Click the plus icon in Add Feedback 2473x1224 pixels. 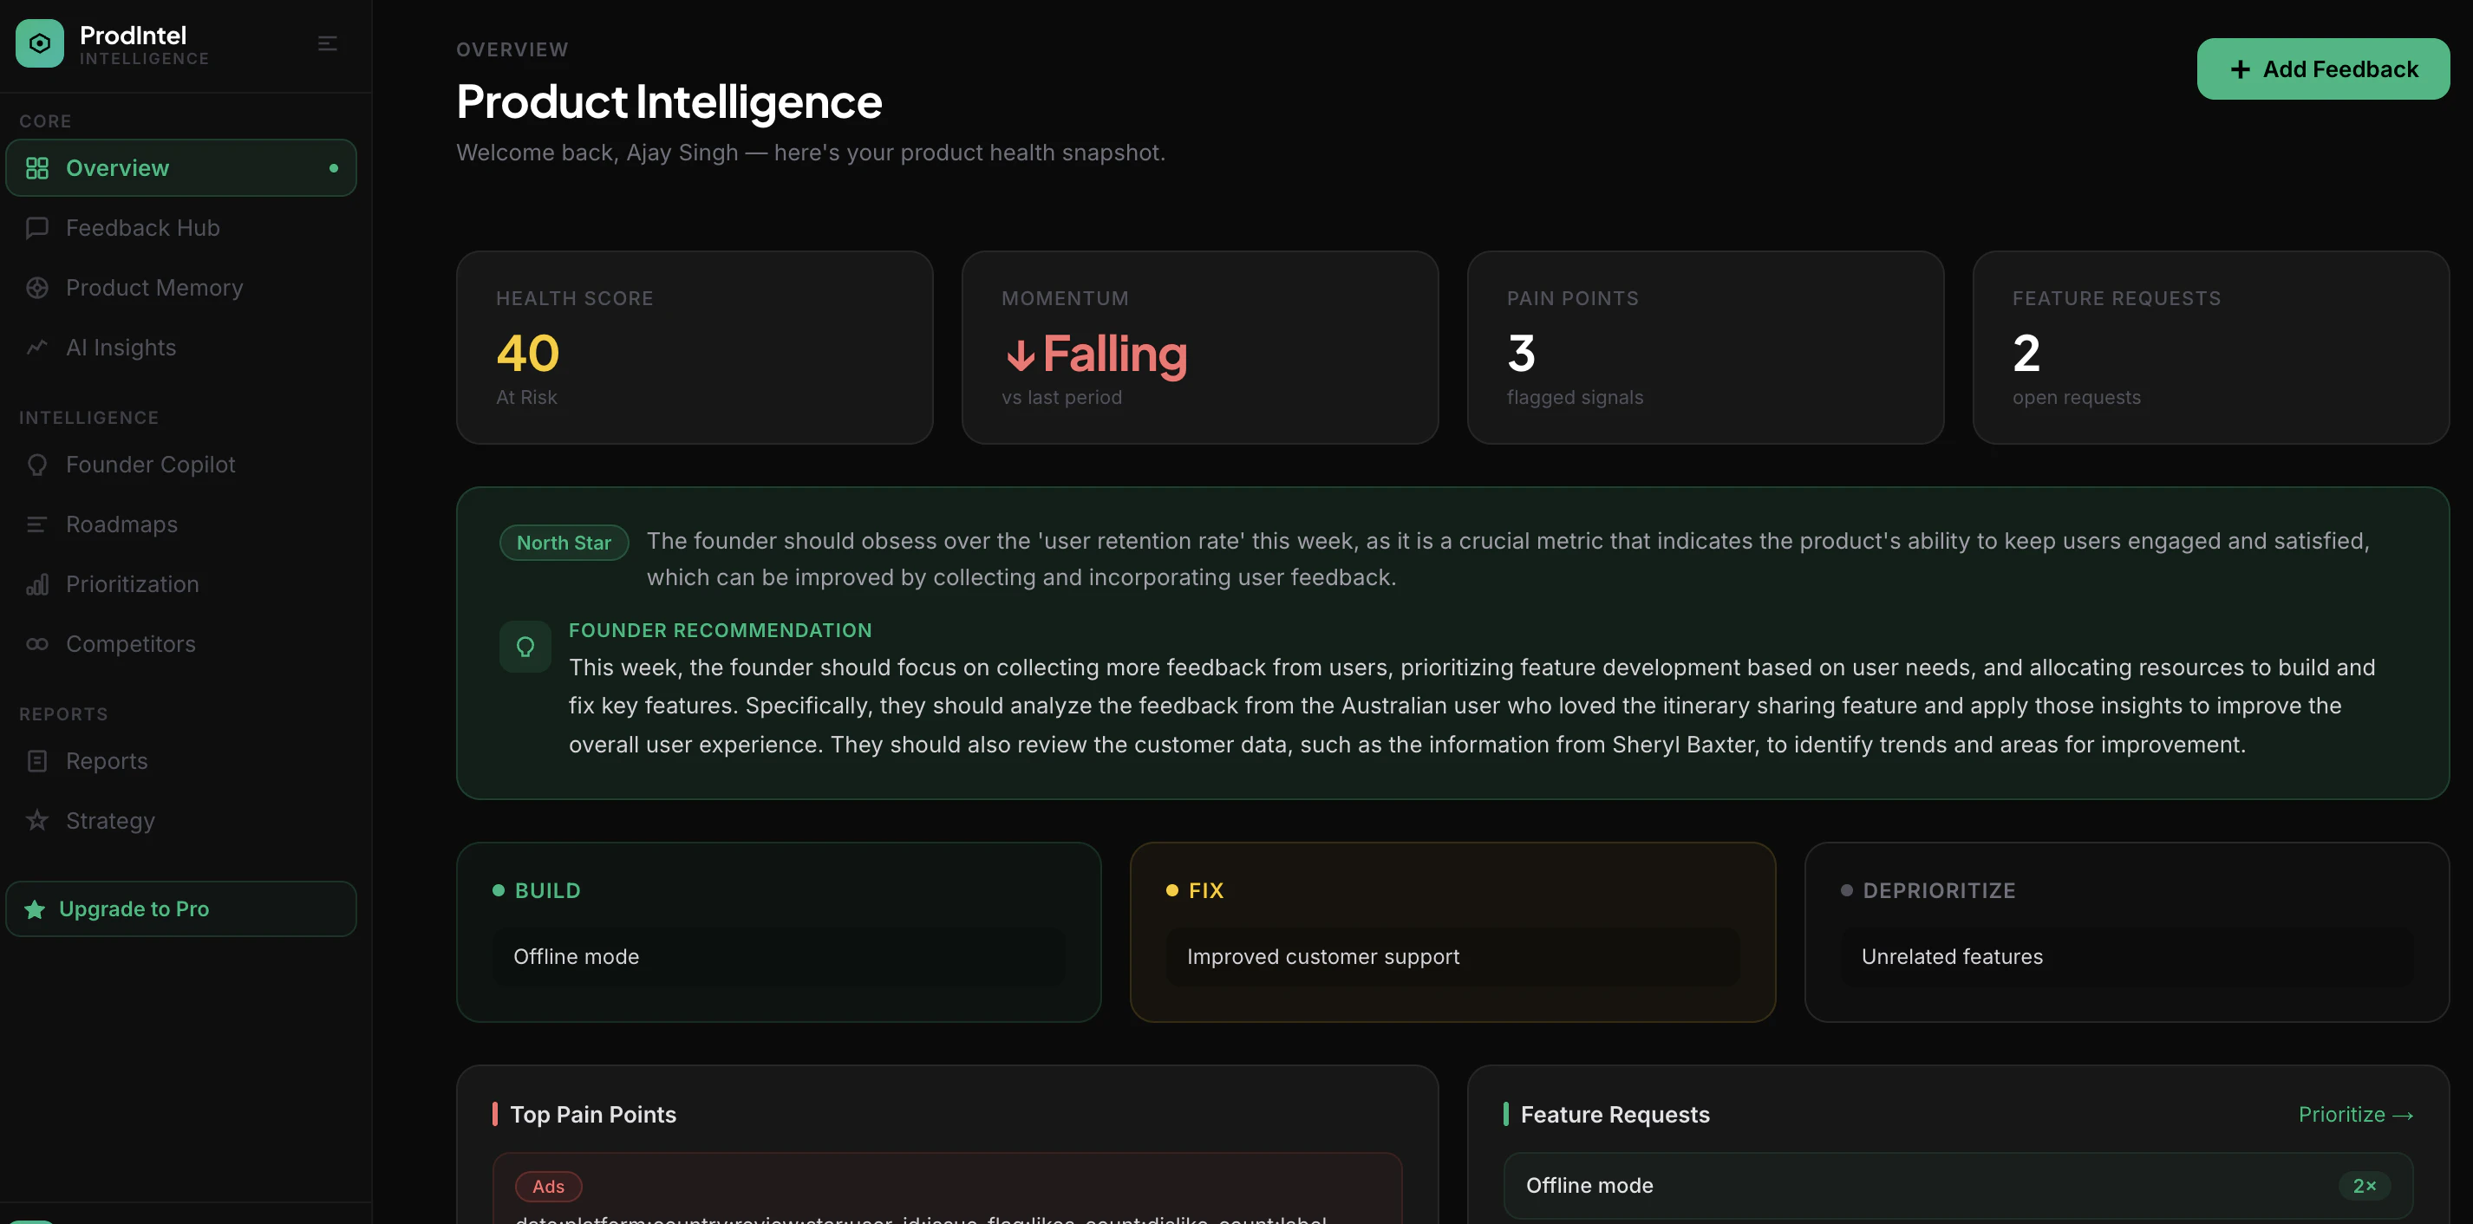(2240, 69)
